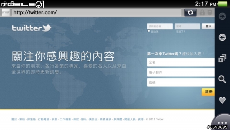Viewport: 230px width, 130px height.
Task: Click the www icon beside the address bar
Action: (6, 13)
